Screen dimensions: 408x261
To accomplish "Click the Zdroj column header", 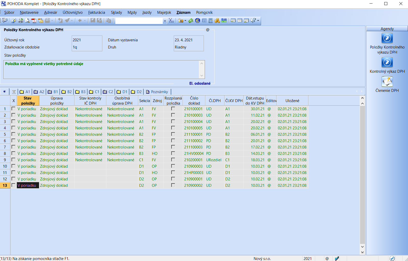I will [x=157, y=101].
